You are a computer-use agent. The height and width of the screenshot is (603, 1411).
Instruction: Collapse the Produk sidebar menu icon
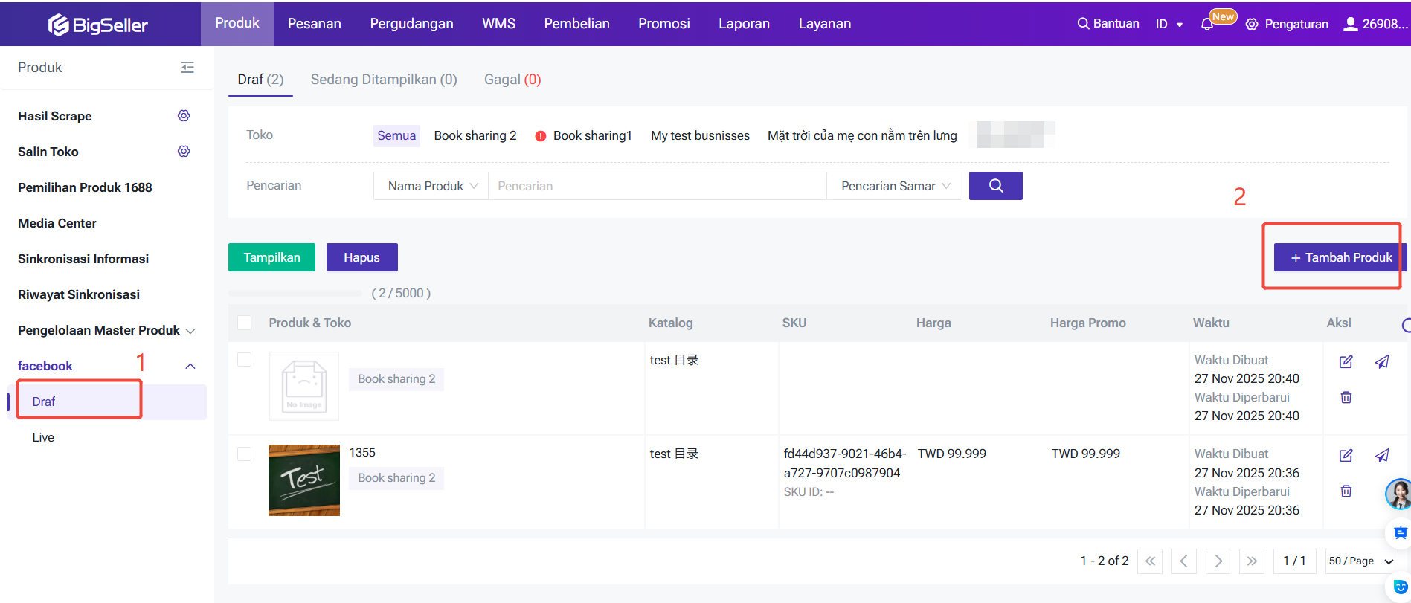(x=187, y=68)
